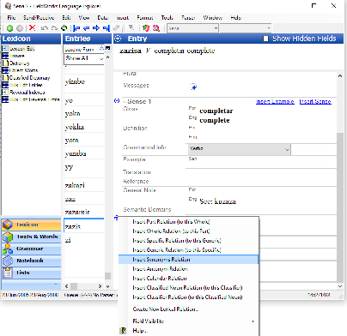Open the Format menu
The height and width of the screenshot is (336, 347).
(x=145, y=18)
